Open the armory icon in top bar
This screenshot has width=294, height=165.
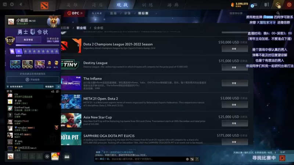click(266, 4)
